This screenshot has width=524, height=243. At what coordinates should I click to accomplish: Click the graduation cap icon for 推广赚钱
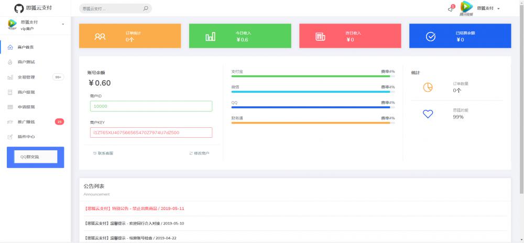10,122
